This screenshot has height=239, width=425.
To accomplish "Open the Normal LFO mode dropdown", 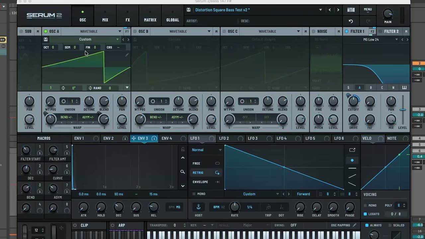I will pyautogui.click(x=207, y=150).
